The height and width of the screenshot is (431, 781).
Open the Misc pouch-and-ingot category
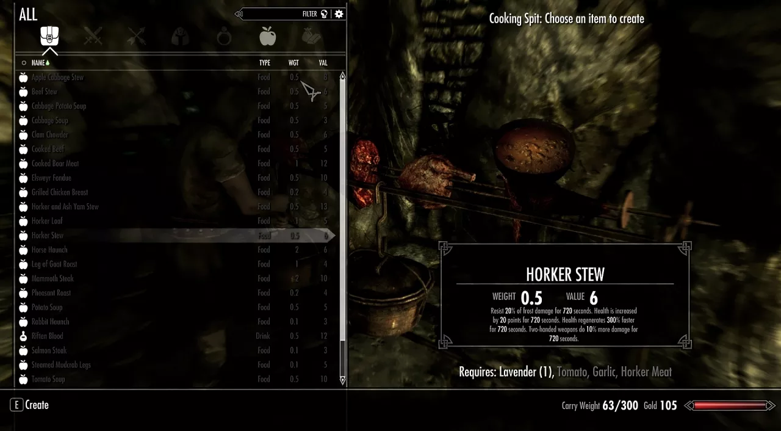point(311,37)
